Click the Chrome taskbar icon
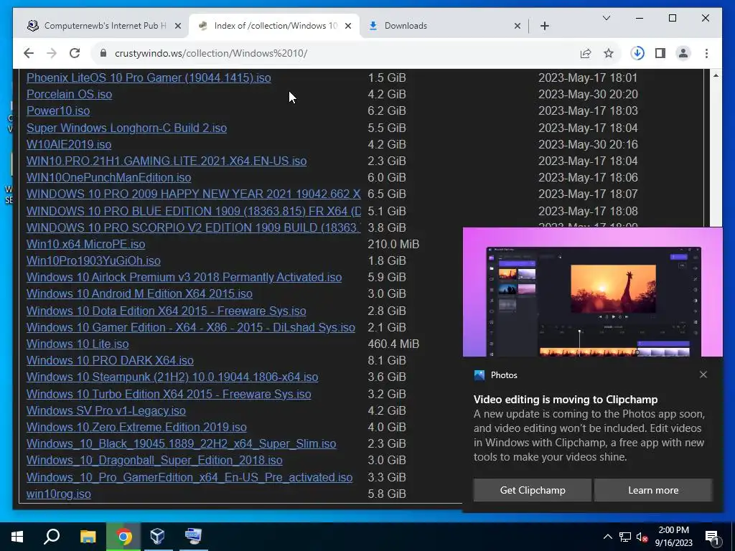Viewport: 735px width, 551px height. (x=123, y=537)
